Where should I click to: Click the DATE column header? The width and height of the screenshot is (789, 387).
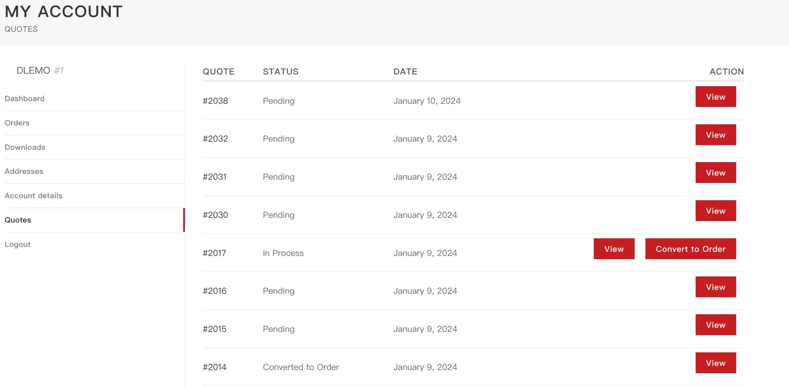tap(405, 71)
